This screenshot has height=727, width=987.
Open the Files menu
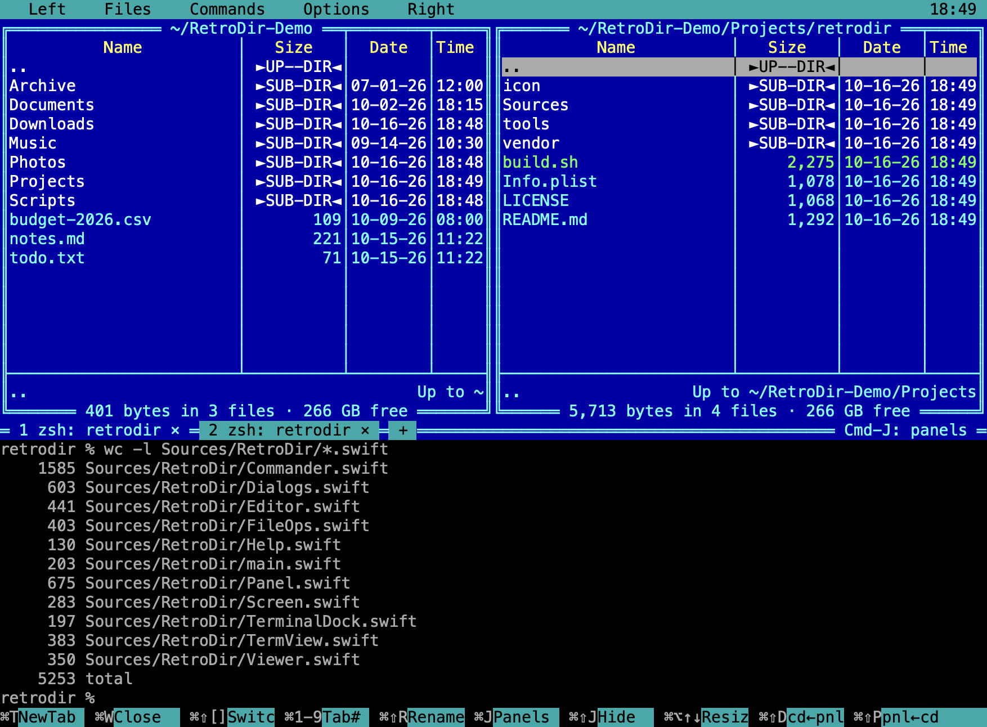[x=128, y=9]
